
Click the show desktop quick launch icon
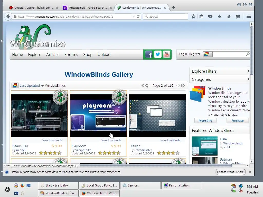point(29,185)
